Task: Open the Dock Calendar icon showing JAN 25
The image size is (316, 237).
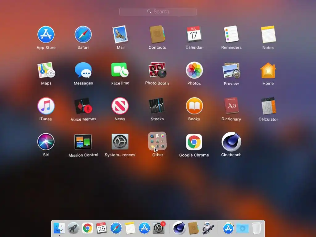Action: (102, 228)
